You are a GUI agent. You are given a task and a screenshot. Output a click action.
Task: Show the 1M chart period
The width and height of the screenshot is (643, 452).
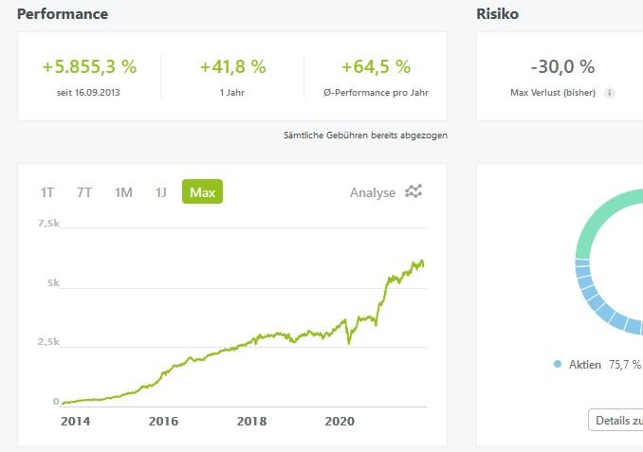point(123,192)
